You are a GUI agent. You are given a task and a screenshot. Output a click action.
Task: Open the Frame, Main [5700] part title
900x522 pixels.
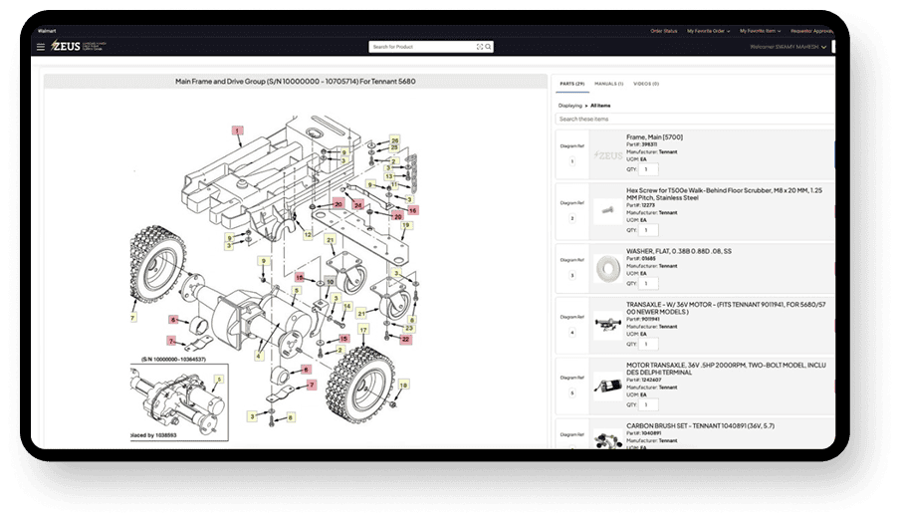point(654,137)
